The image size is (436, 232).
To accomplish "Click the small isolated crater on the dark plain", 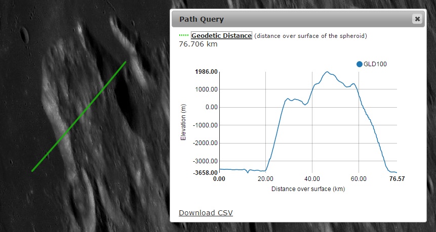I will tap(24, 34).
